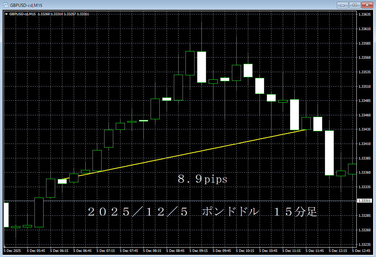376x257 pixels.
Task: Click the "5 Dec 07:15" time axis label
Action: coord(106,250)
